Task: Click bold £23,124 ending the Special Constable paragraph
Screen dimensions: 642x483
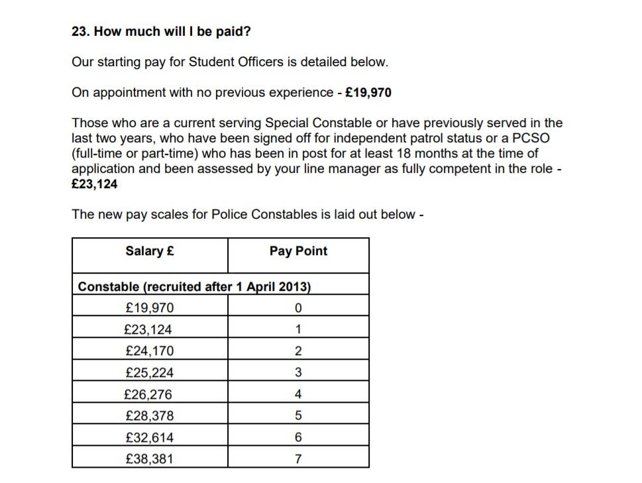Action: pos(95,184)
